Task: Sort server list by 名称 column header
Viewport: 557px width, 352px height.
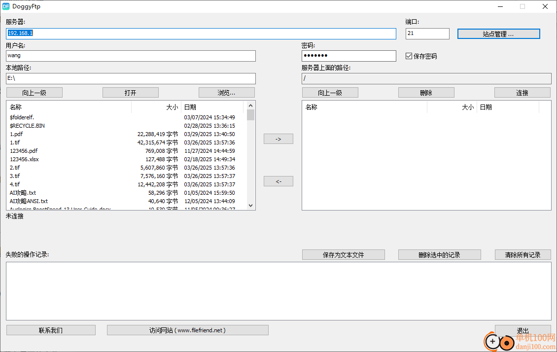Action: pyautogui.click(x=365, y=107)
